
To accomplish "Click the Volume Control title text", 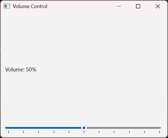I will (30, 6).
